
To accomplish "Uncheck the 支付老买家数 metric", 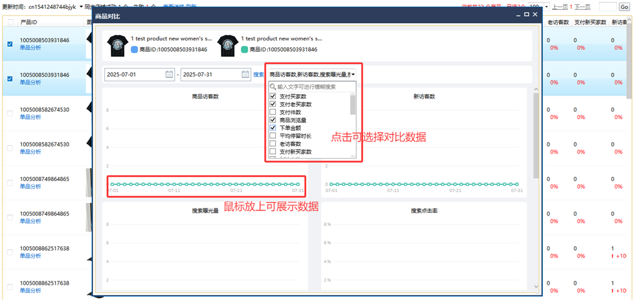I will (273, 104).
